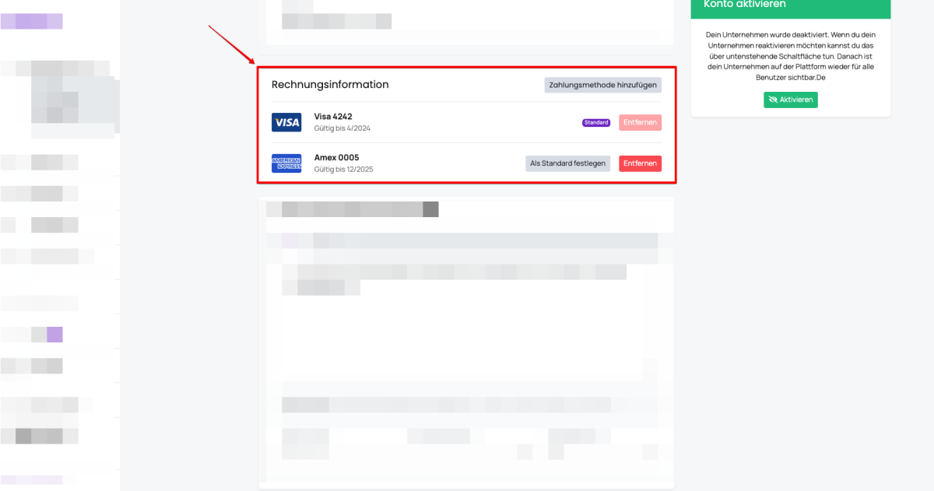Click the Visa card logo icon

(286, 122)
